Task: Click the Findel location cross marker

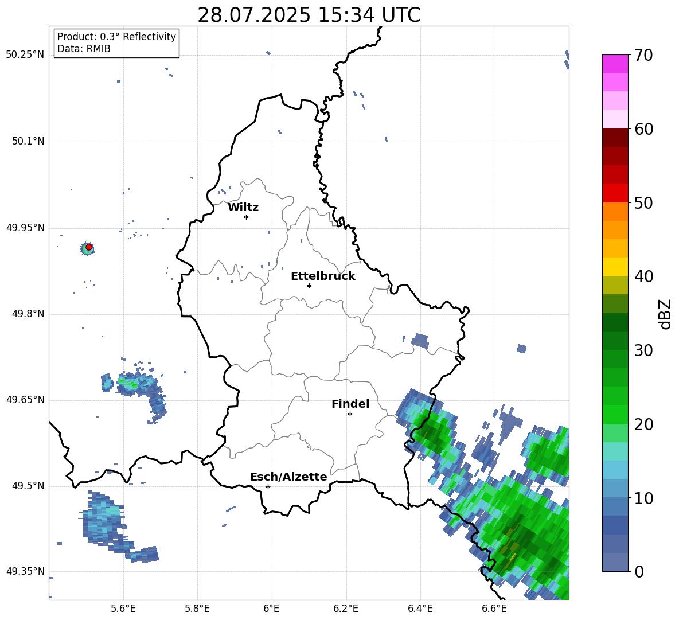Action: point(350,414)
